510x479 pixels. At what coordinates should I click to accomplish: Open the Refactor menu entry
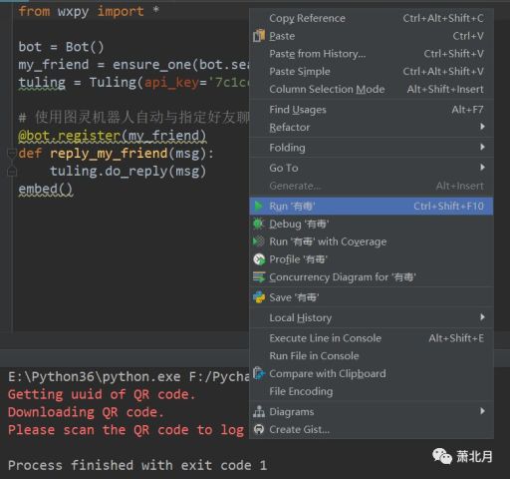click(x=372, y=127)
